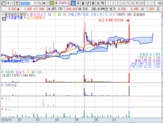The width and height of the screenshot is (163, 123).
Task: Toggle the 1000억 10% 강세패턴 marker
Action: (x=114, y=14)
